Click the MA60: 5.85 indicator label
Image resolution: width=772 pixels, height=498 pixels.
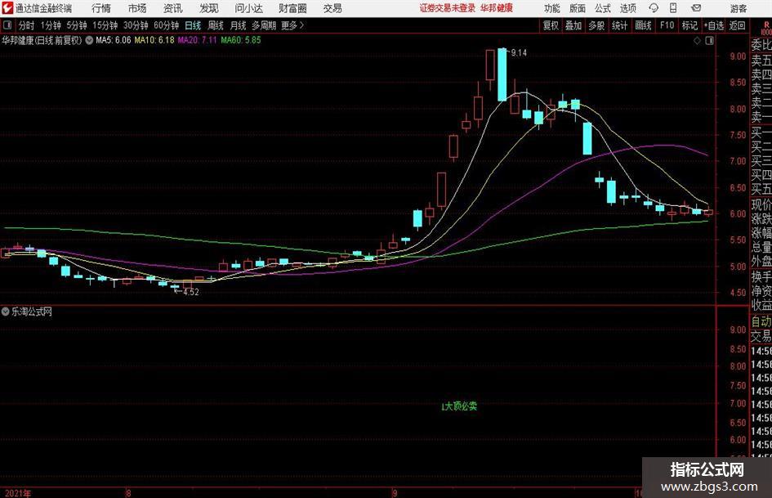tap(241, 40)
